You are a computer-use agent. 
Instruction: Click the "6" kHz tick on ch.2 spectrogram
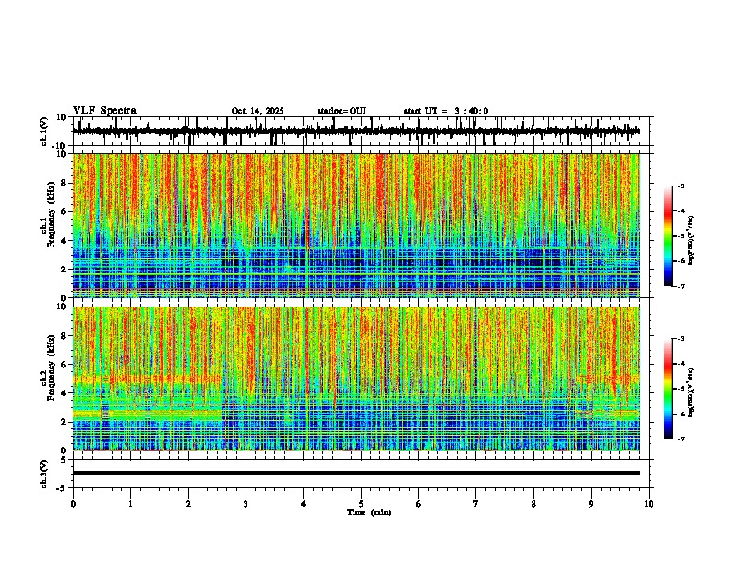tap(64, 365)
